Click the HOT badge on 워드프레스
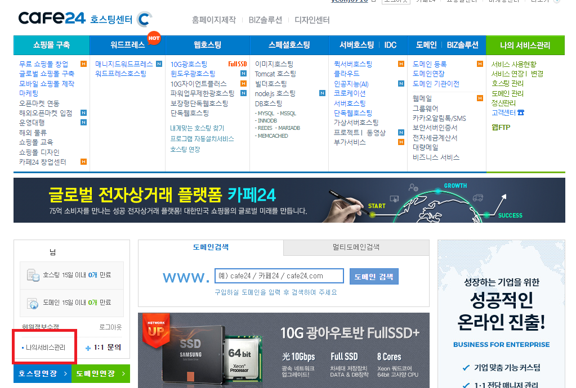576x388 pixels. point(154,38)
